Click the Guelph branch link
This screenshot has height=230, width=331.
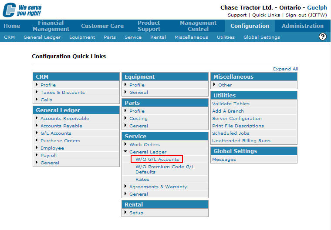[x=317, y=7]
